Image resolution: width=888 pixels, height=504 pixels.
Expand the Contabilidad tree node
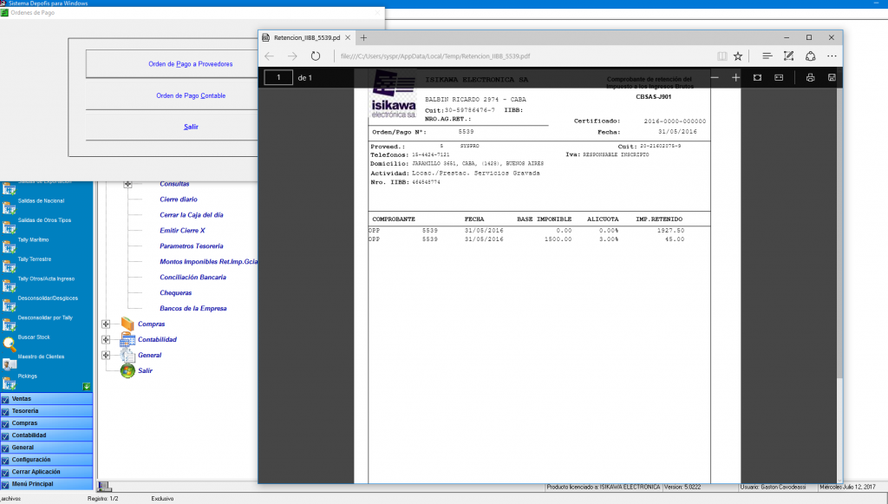pos(106,340)
